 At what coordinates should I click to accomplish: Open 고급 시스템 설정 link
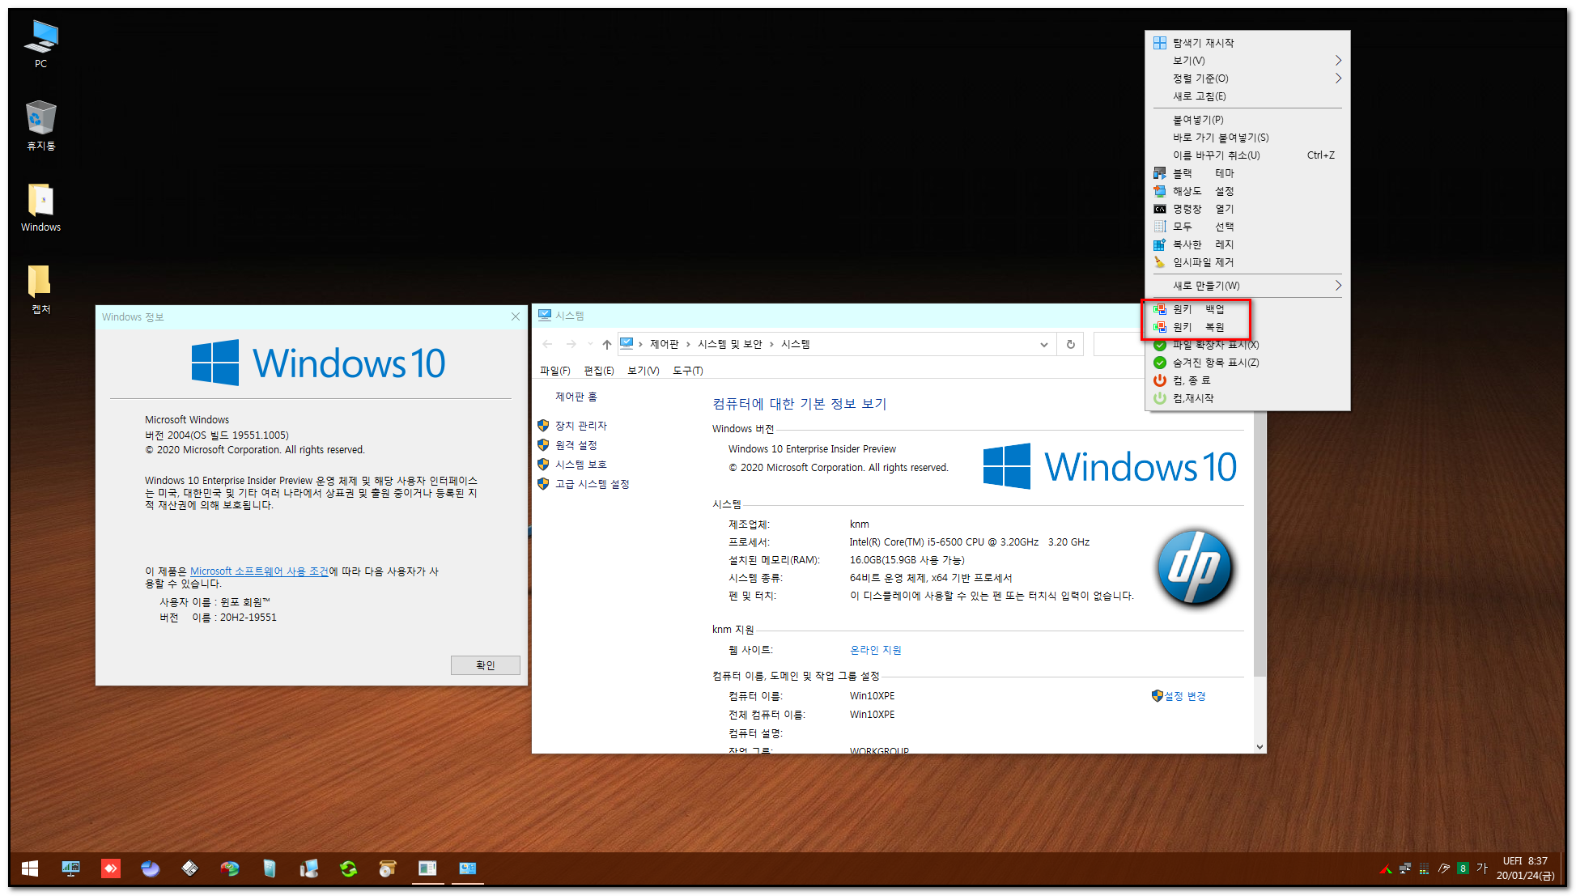593,484
